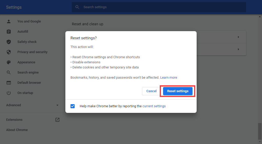Click the Extensions external link icon

click(57, 120)
